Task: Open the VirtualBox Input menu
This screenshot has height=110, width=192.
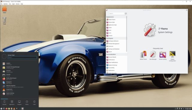Action: 13,4
